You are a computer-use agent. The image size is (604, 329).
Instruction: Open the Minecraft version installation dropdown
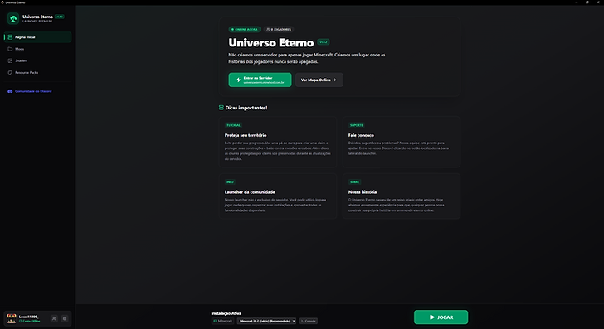[x=266, y=321]
